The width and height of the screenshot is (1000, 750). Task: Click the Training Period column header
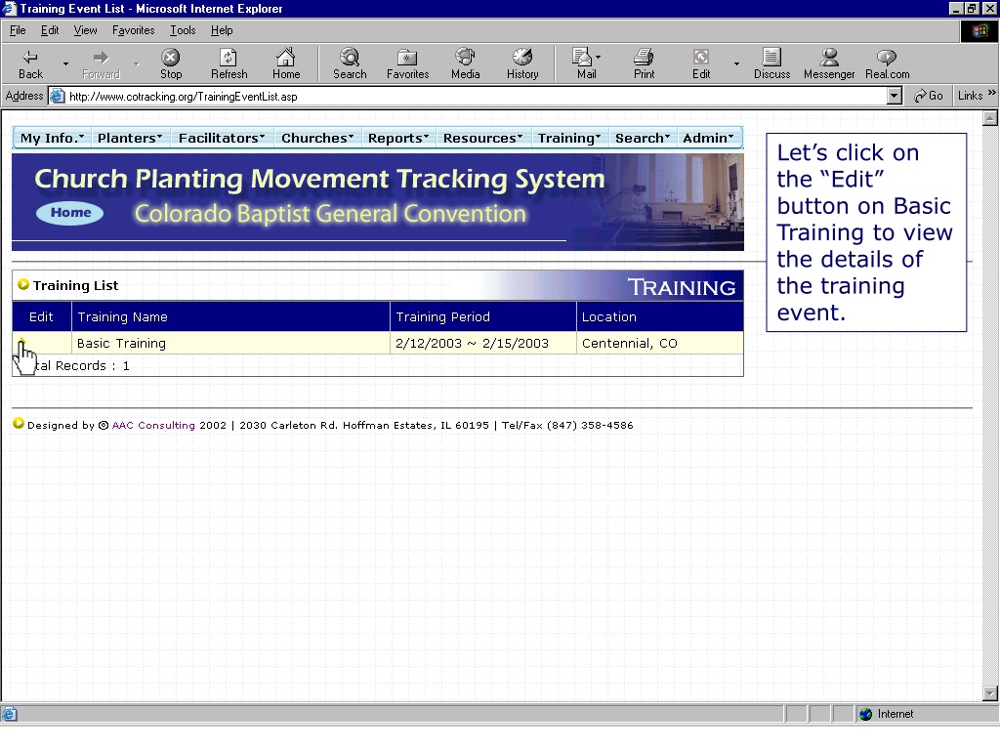click(x=482, y=317)
